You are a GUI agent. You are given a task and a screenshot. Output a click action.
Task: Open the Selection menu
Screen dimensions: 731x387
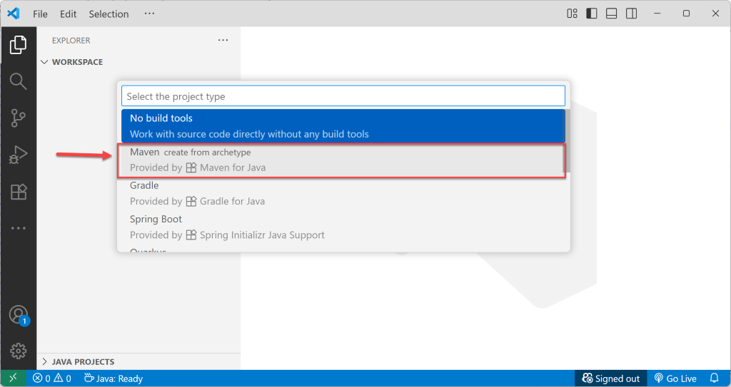pos(109,14)
